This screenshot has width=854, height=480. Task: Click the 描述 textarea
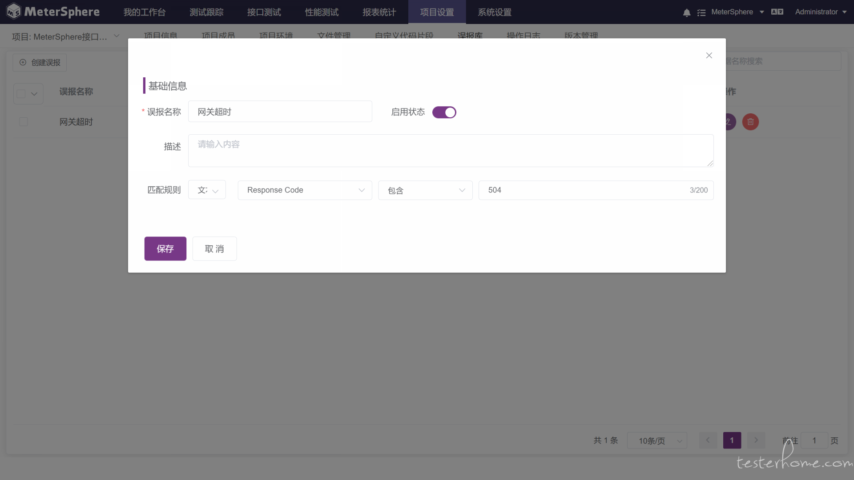point(451,151)
